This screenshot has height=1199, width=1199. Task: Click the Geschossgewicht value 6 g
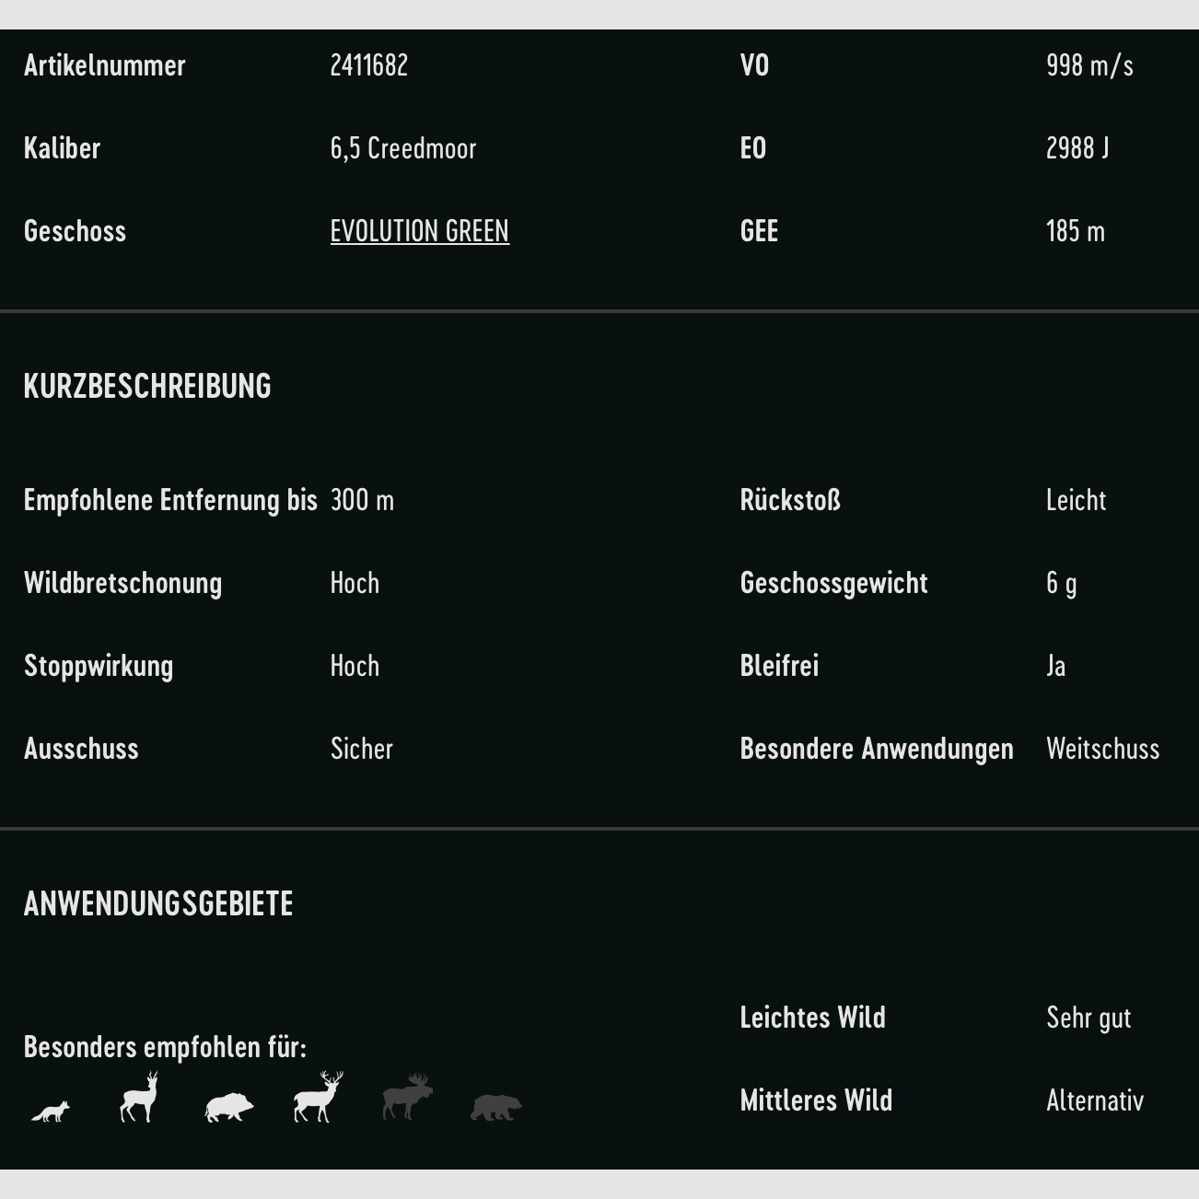pos(1061,583)
